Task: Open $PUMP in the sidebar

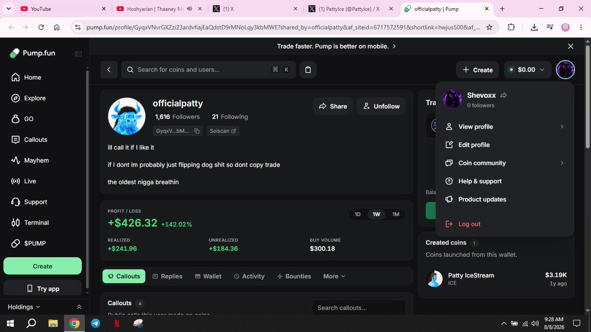Action: coord(28,243)
